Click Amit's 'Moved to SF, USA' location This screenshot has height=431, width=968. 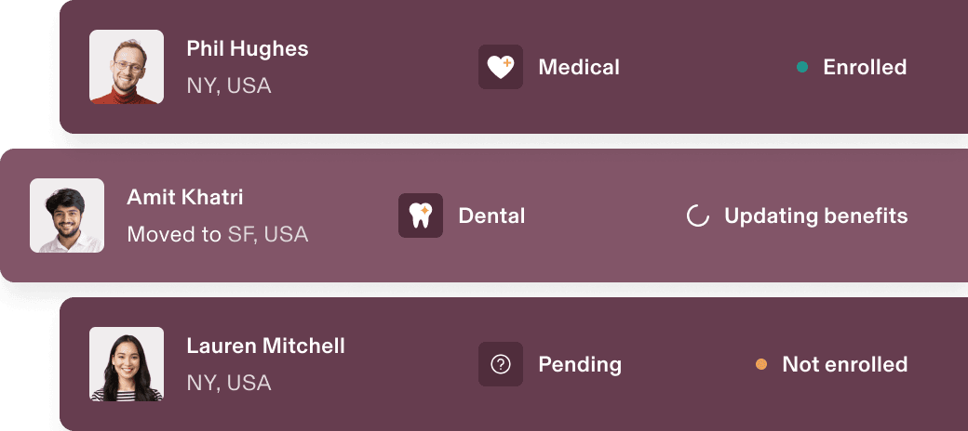[x=218, y=234]
